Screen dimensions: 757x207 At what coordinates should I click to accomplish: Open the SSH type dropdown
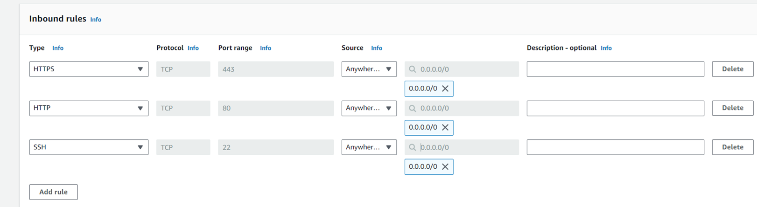89,147
